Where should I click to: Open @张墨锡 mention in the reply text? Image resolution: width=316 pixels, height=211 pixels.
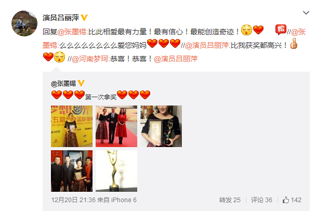[72, 32]
